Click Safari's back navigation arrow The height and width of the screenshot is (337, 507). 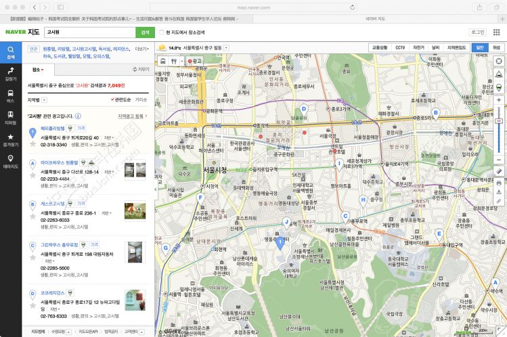click(x=35, y=7)
